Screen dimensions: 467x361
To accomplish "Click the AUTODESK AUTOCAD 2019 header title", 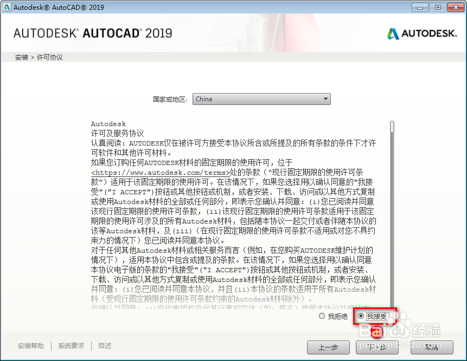I will pyautogui.click(x=93, y=33).
